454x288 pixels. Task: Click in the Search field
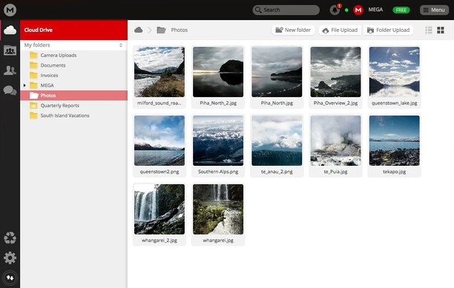coord(286,10)
